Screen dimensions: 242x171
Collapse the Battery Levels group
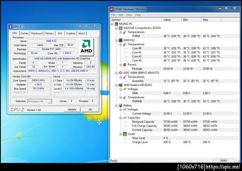point(121,134)
